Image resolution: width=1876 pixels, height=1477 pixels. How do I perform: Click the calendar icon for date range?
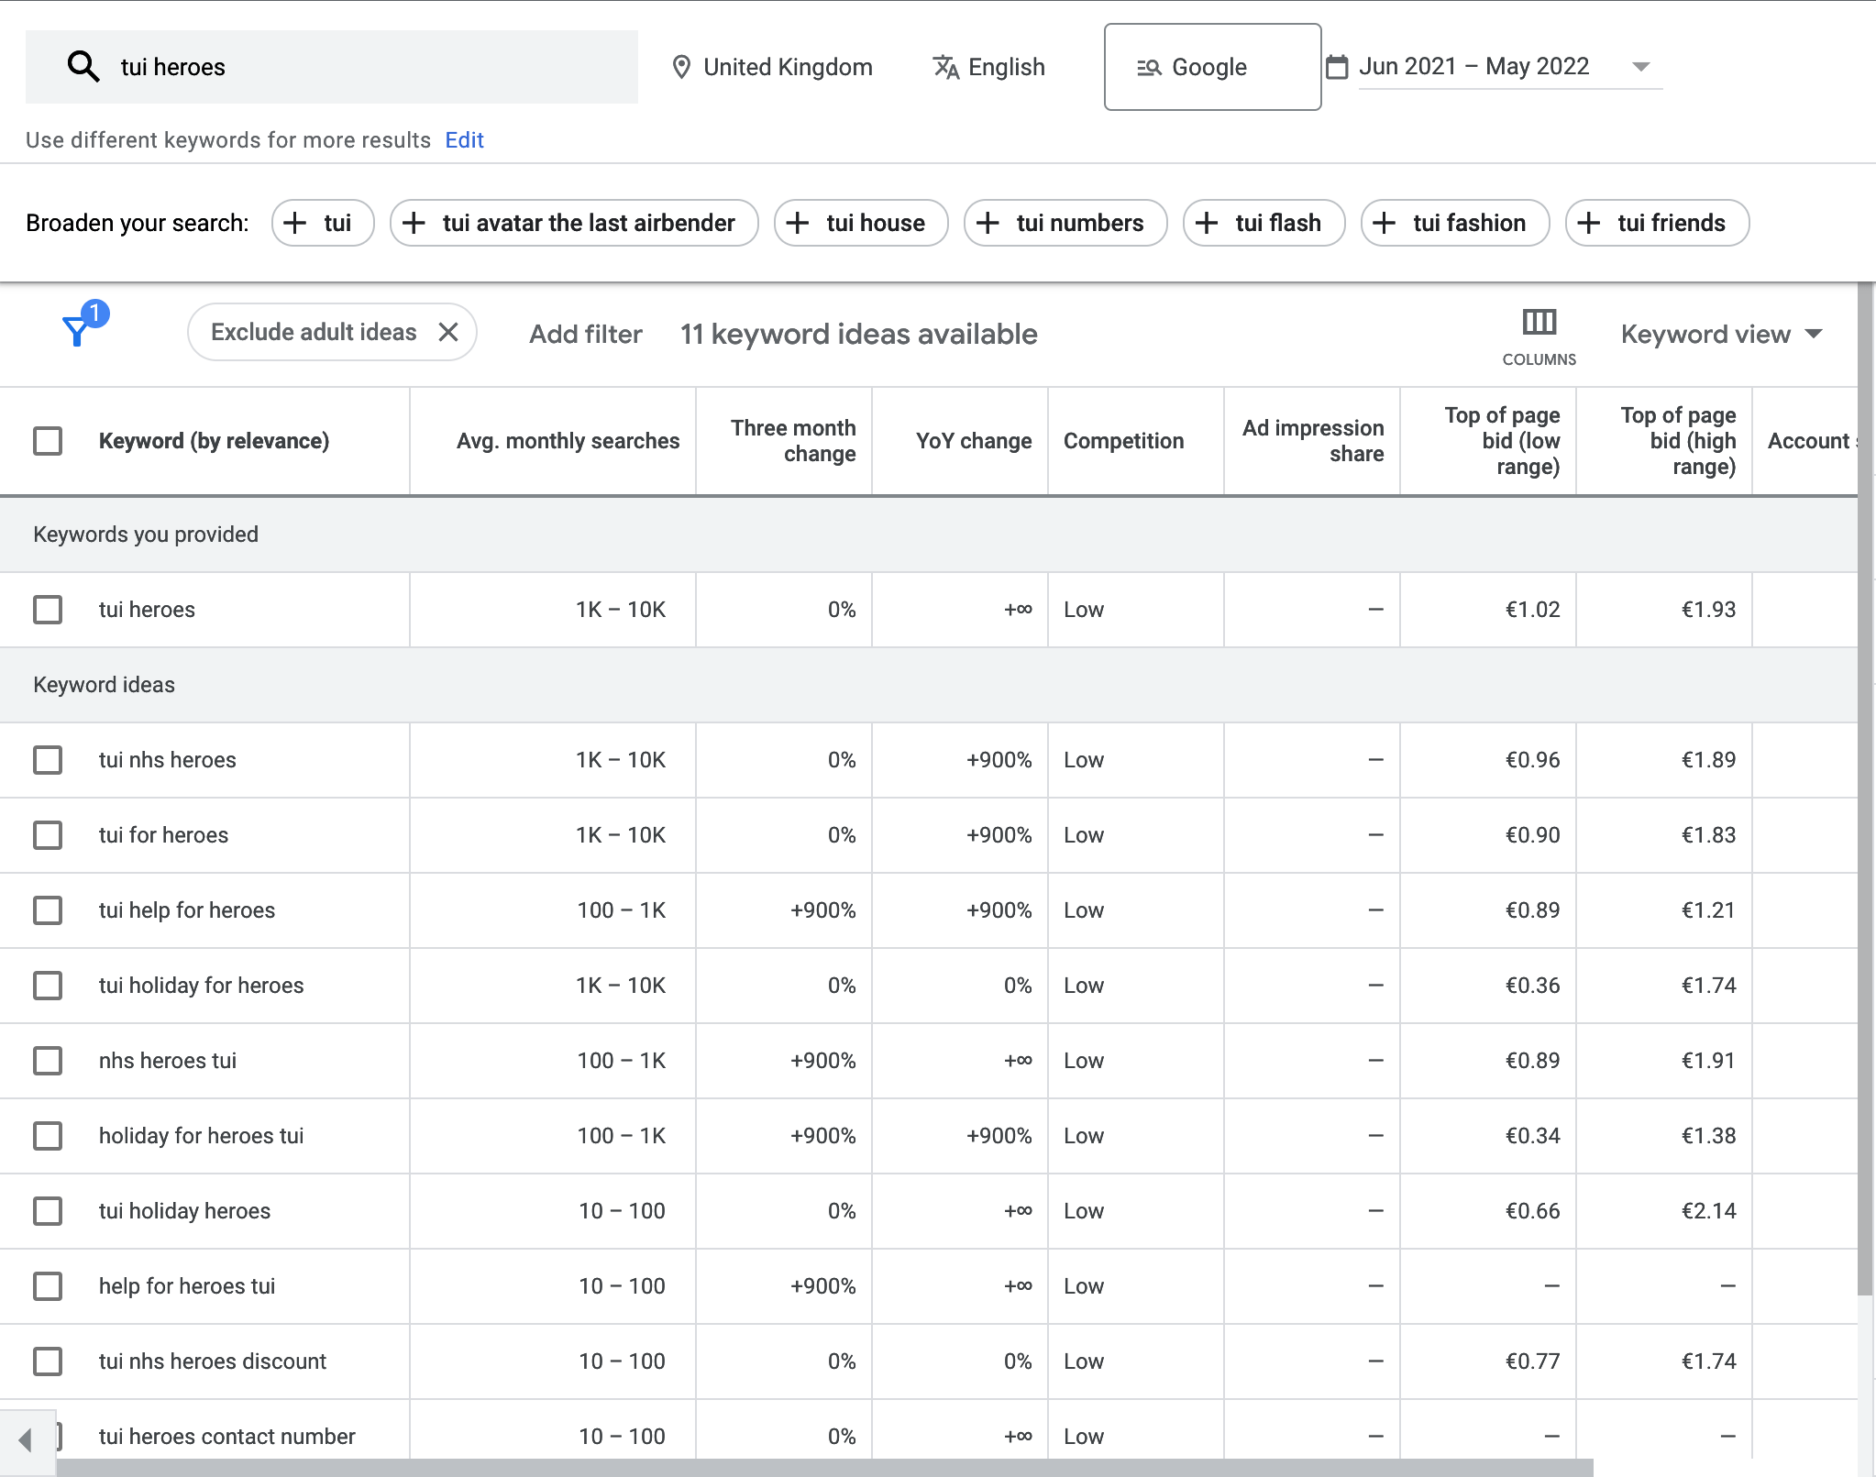pyautogui.click(x=1337, y=65)
